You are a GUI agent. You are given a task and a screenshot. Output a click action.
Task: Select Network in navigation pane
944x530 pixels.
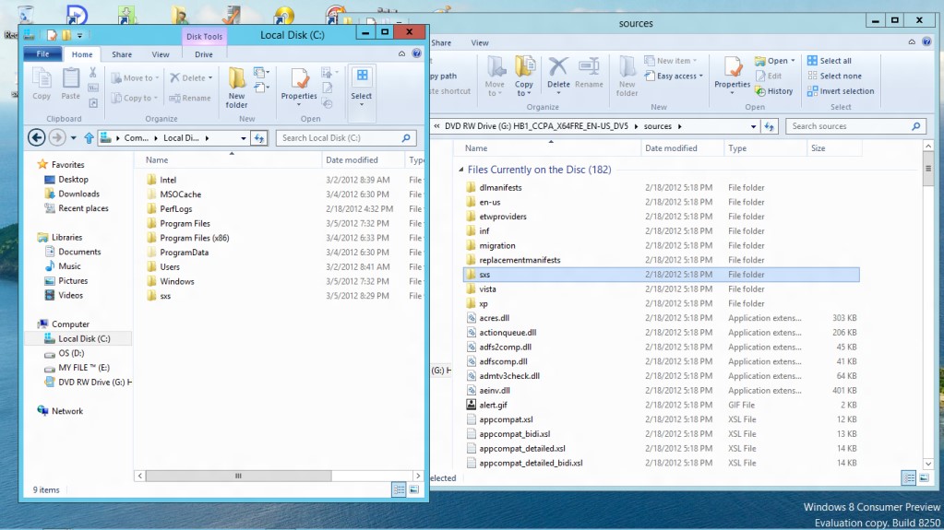66,411
